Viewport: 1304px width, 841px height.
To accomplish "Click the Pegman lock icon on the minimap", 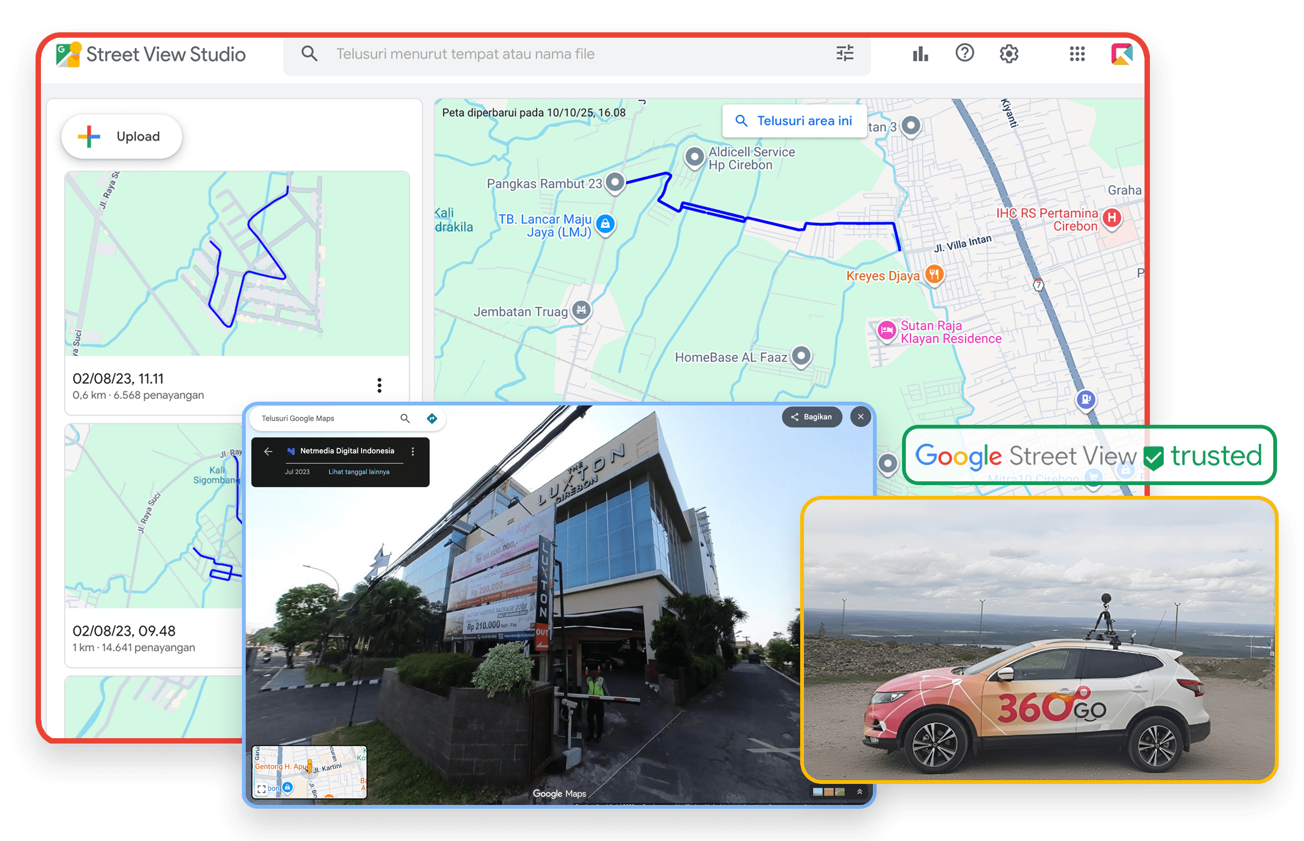I will click(x=288, y=788).
